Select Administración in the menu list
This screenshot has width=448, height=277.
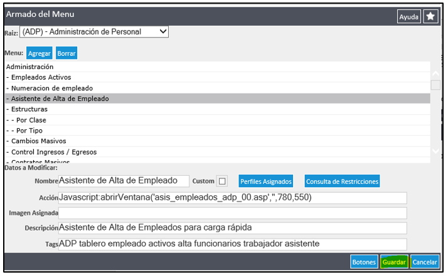(30, 67)
